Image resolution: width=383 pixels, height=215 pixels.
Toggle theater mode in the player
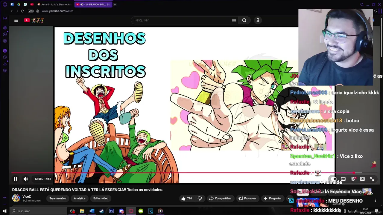point(362,179)
